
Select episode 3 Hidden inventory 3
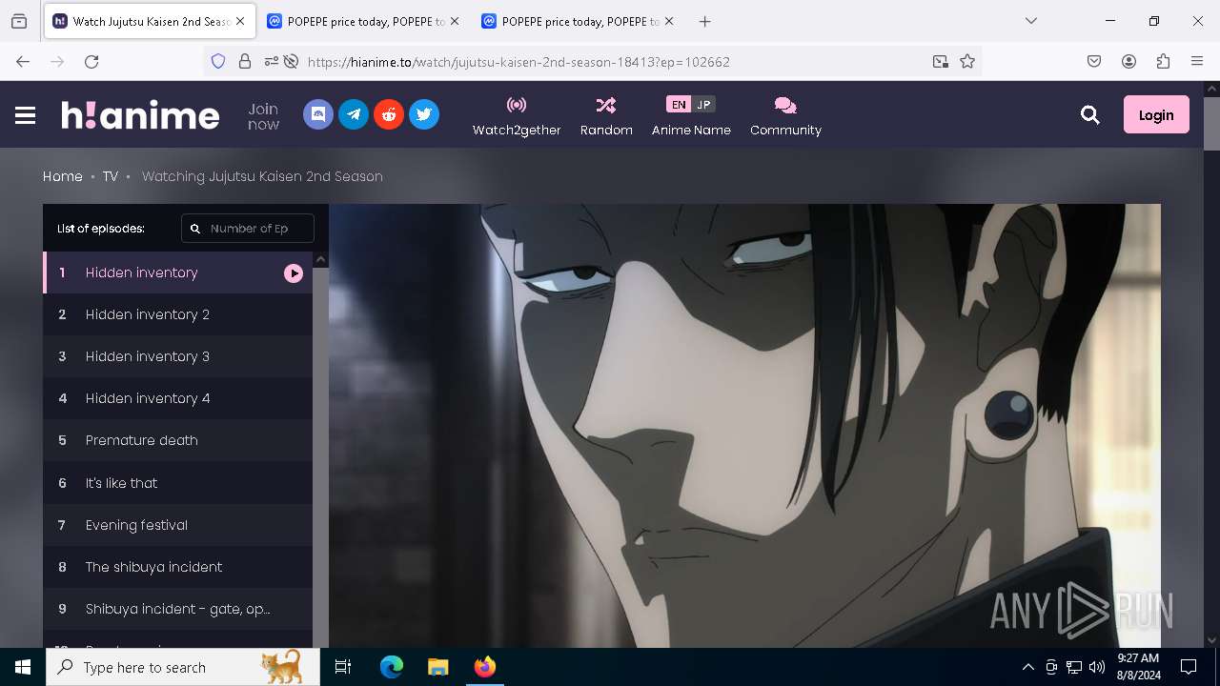pos(177,356)
